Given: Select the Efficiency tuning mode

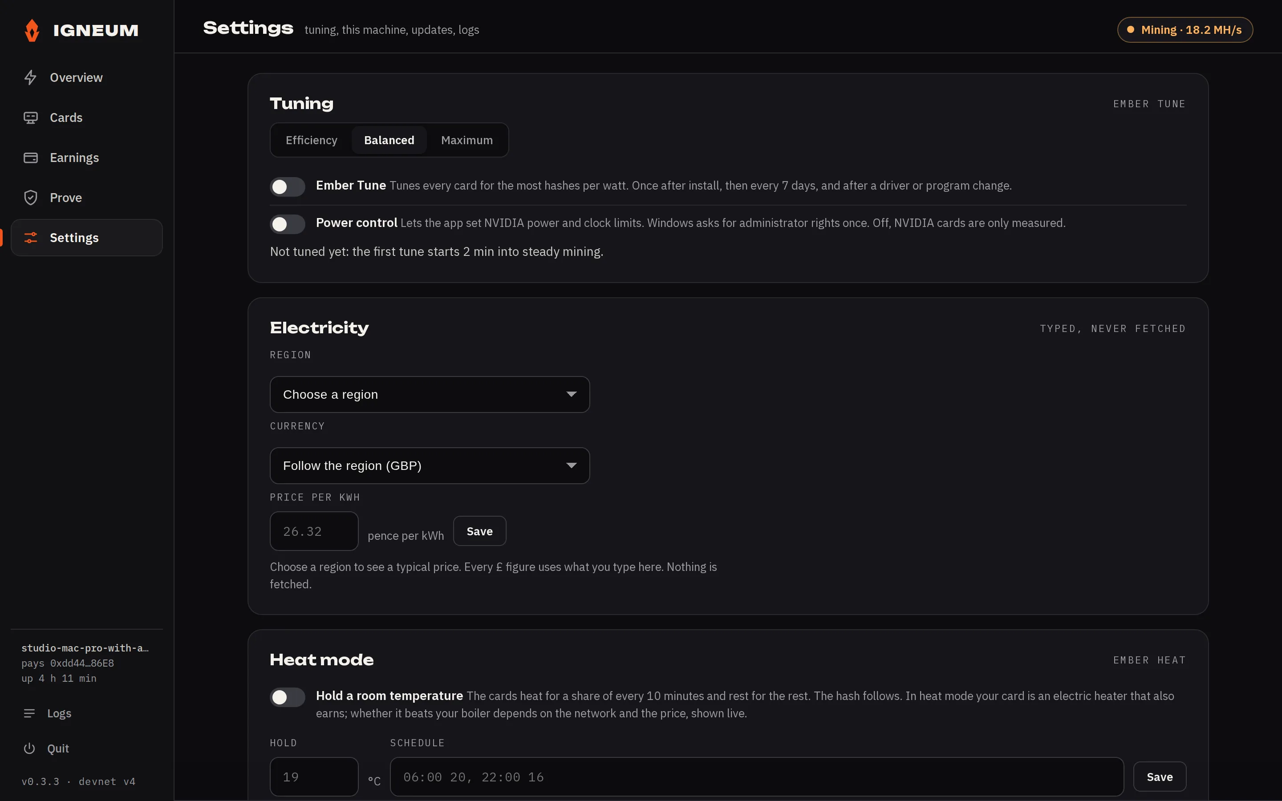Looking at the screenshot, I should coord(312,140).
